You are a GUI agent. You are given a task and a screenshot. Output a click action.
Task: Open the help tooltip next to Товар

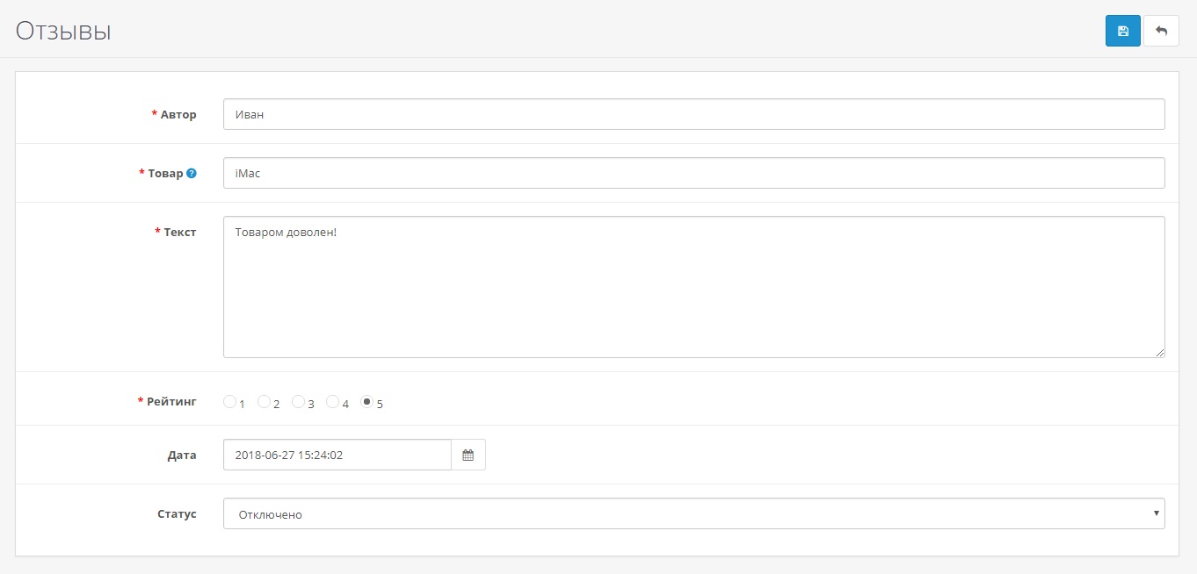[192, 174]
